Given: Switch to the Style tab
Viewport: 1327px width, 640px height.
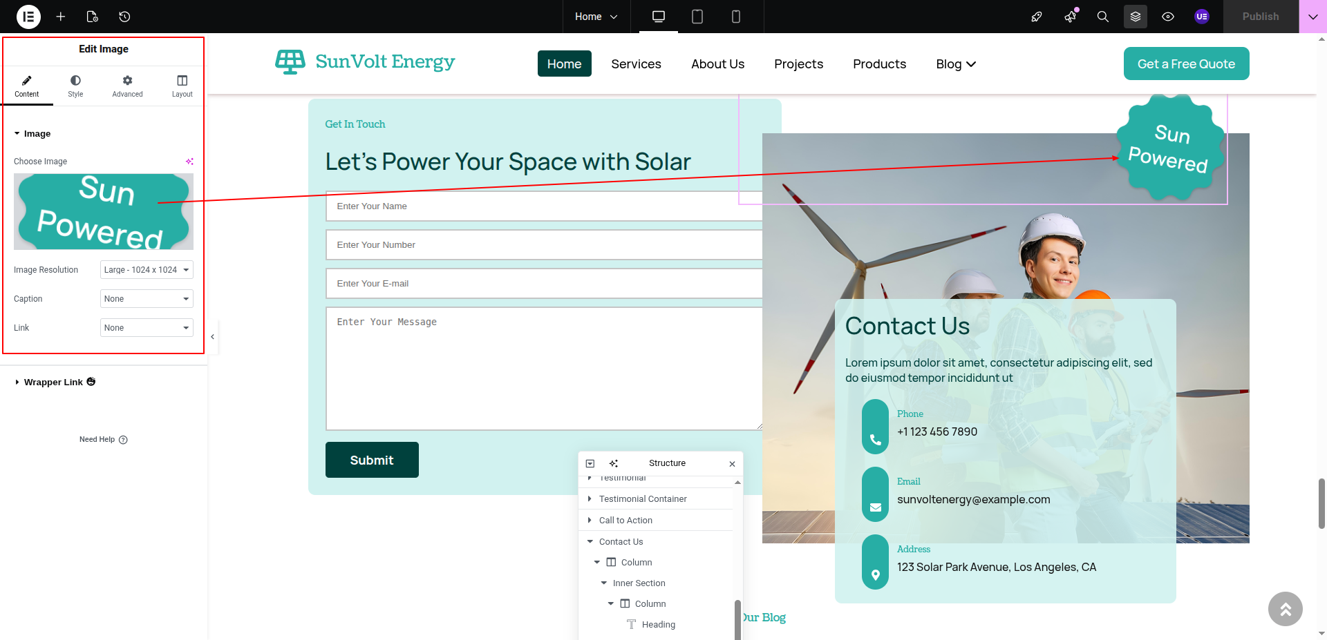Looking at the screenshot, I should click(75, 86).
